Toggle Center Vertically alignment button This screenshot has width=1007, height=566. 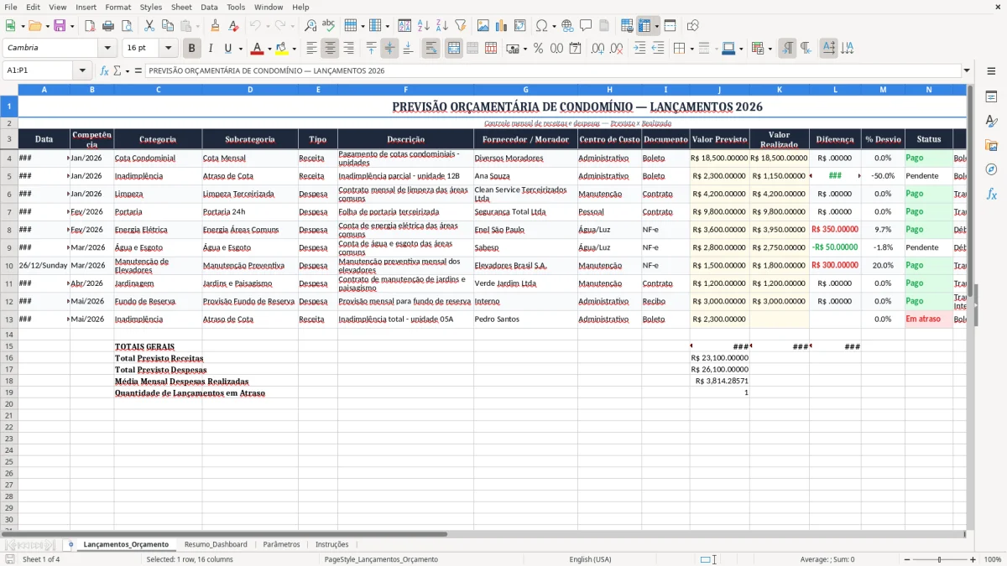tap(389, 49)
